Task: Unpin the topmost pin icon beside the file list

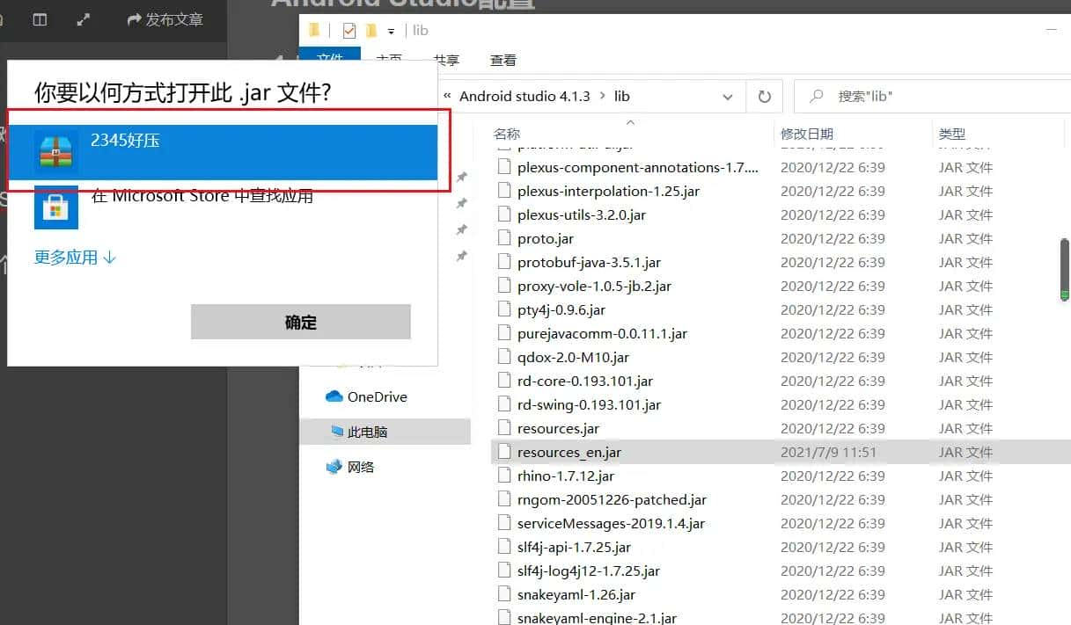Action: click(x=462, y=176)
